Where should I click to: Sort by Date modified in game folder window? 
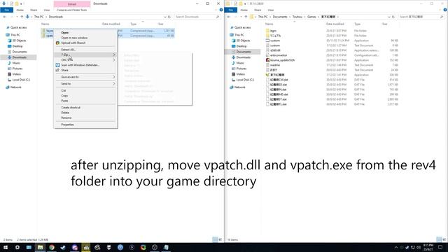(x=335, y=24)
